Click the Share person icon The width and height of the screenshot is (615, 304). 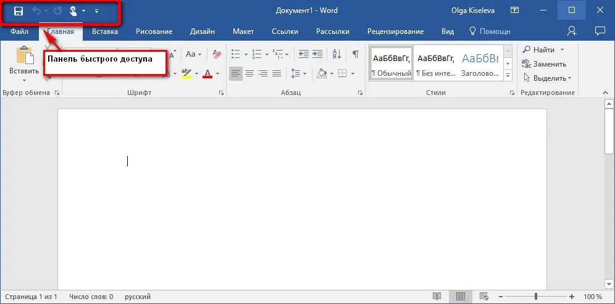coord(572,31)
